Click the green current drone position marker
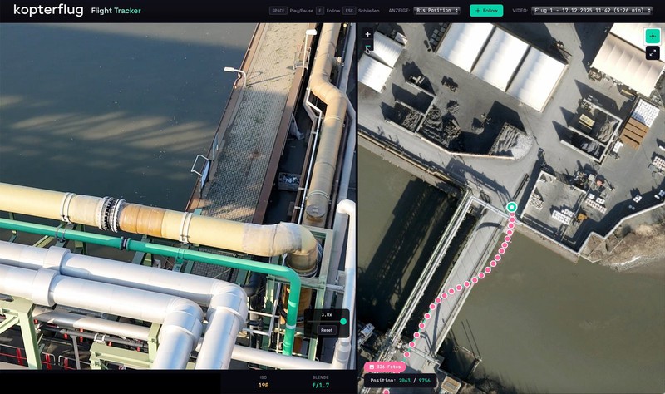Screen dimensions: 665x394 [x=512, y=206]
